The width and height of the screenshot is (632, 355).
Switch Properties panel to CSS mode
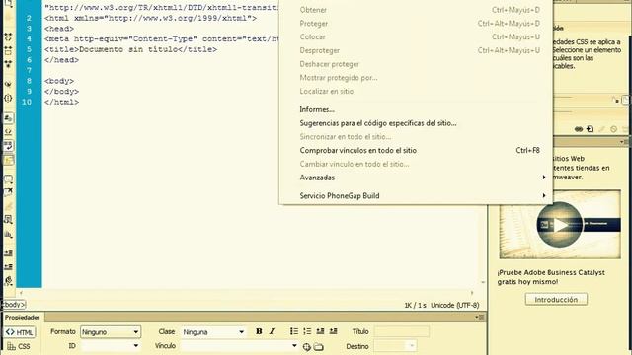(20, 346)
